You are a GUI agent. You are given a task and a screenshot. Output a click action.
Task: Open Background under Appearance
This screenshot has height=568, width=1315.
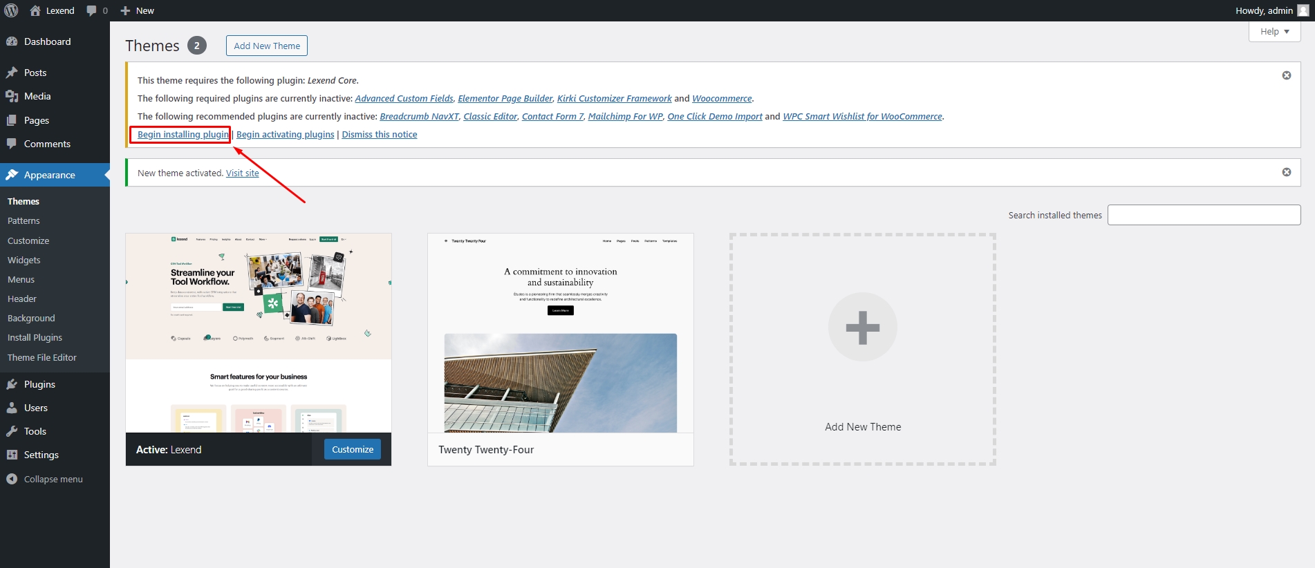[x=31, y=318]
